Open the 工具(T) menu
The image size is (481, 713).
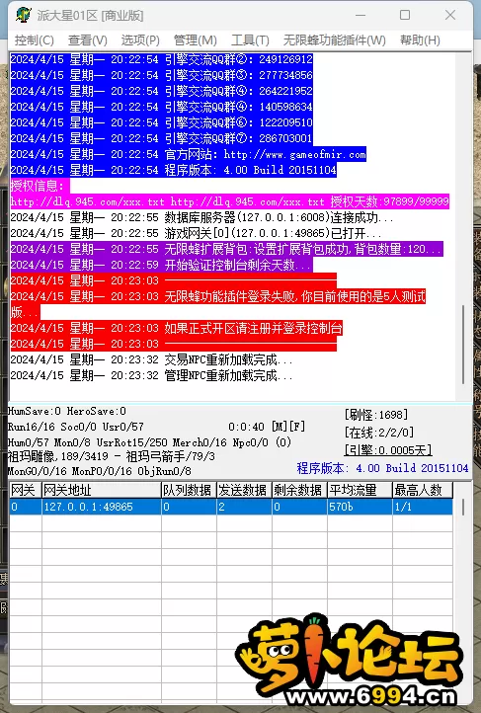tap(250, 40)
